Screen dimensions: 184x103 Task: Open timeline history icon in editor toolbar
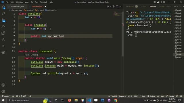click(113, 7)
